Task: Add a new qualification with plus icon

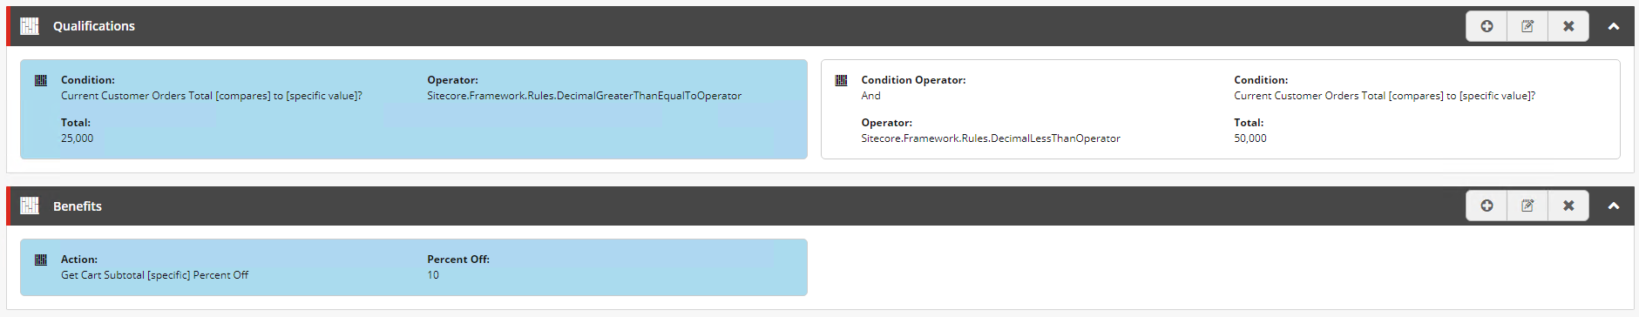Action: tap(1487, 26)
